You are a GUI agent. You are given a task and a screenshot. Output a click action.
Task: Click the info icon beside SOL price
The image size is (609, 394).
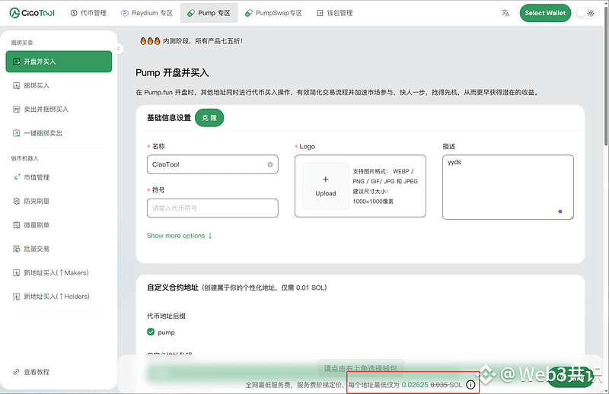click(x=470, y=386)
